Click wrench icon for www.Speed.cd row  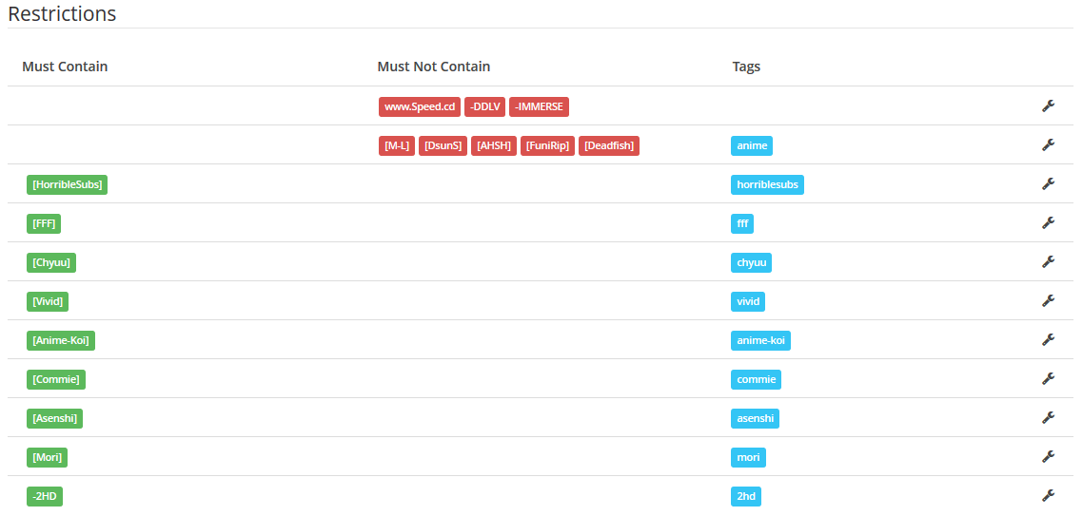point(1048,105)
